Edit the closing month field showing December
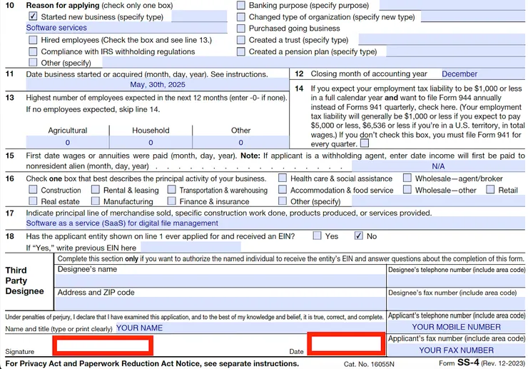This screenshot has height=369, width=528. [x=483, y=74]
